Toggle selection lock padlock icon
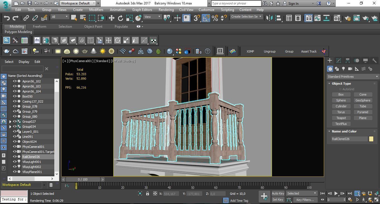Image resolution: width=380 pixels, height=204 pixels. click(x=148, y=193)
